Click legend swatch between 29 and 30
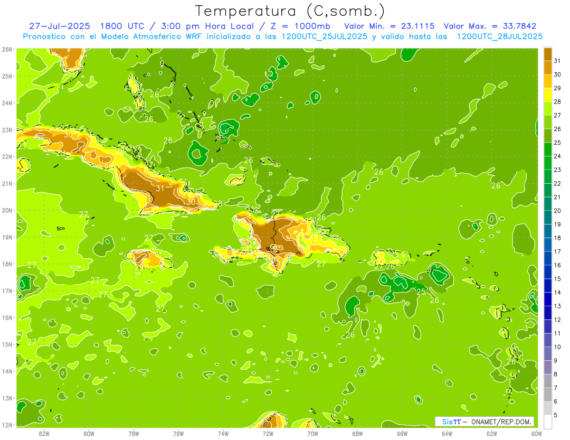The width and height of the screenshot is (570, 440). click(548, 81)
